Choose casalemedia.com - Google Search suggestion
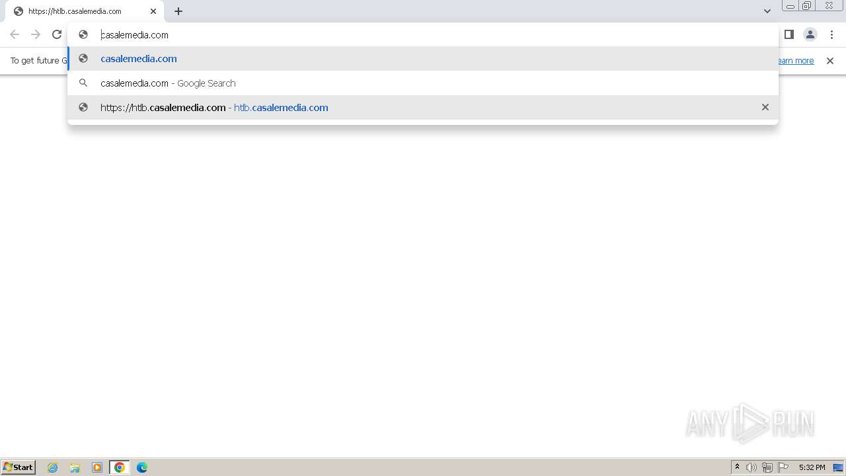 (x=423, y=83)
